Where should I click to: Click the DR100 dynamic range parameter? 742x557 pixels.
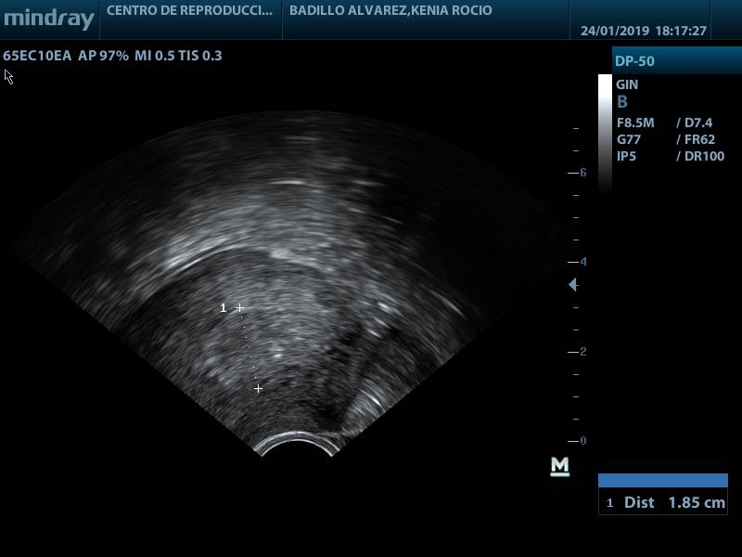point(704,156)
